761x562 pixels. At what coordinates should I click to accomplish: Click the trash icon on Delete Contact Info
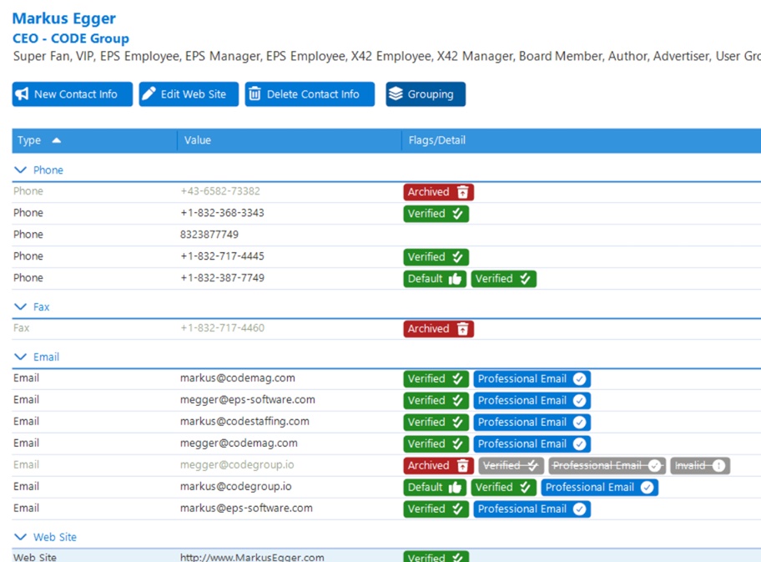pyautogui.click(x=255, y=94)
